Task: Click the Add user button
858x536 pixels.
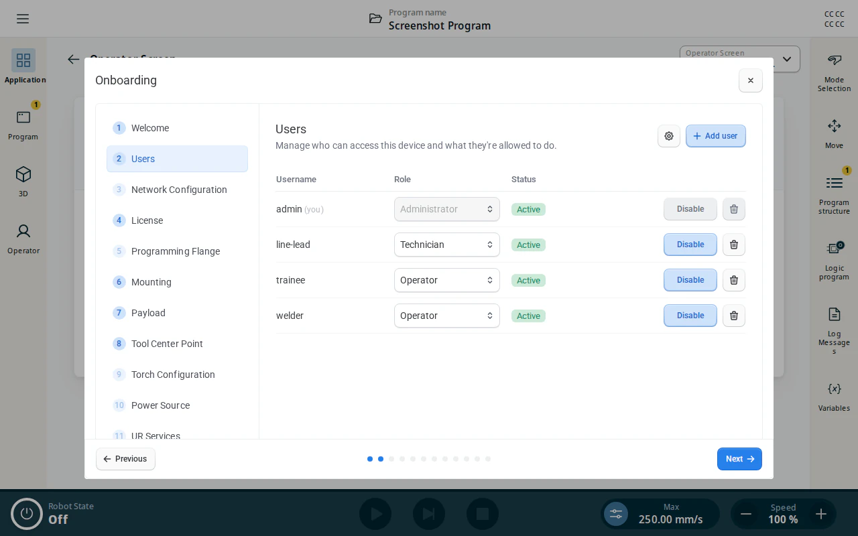Action: click(x=716, y=136)
